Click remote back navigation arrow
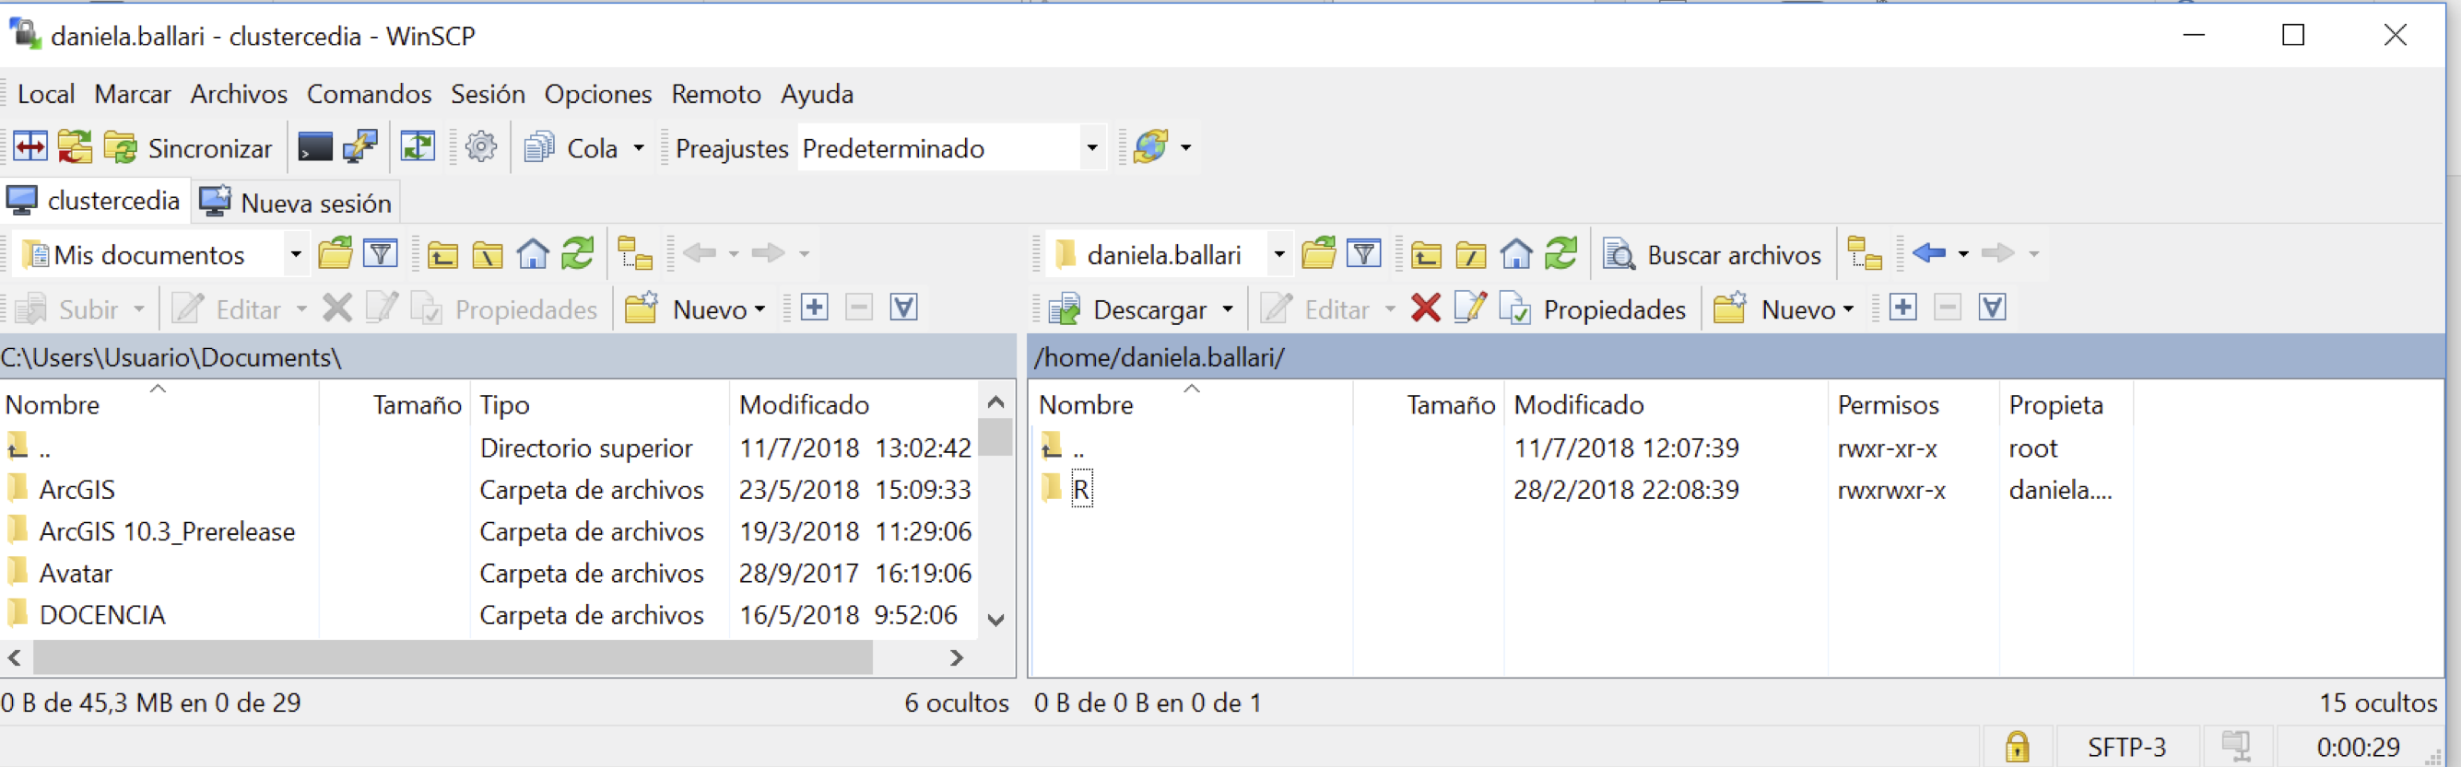Viewport: 2461px width, 767px height. click(x=1929, y=253)
